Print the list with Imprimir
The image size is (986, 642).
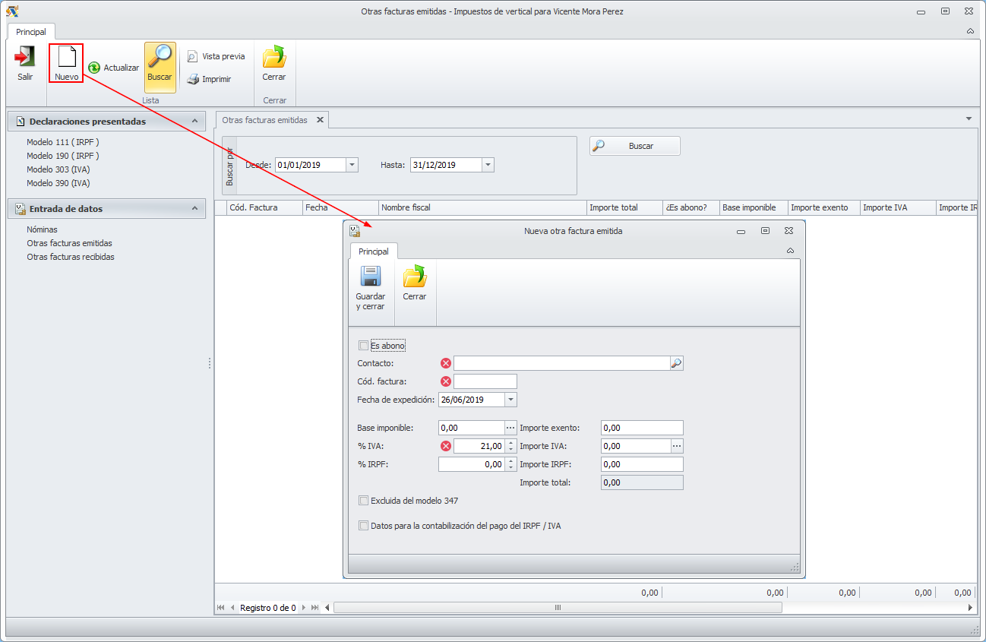pos(209,79)
